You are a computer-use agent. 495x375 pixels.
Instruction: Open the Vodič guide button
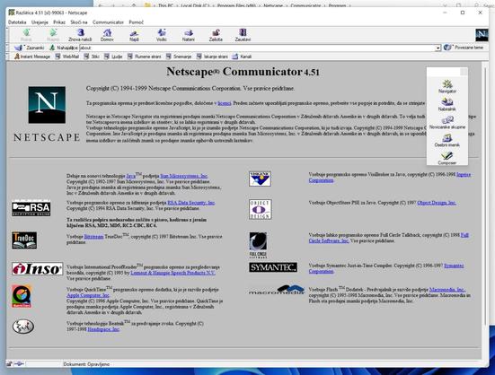pyautogui.click(x=162, y=35)
